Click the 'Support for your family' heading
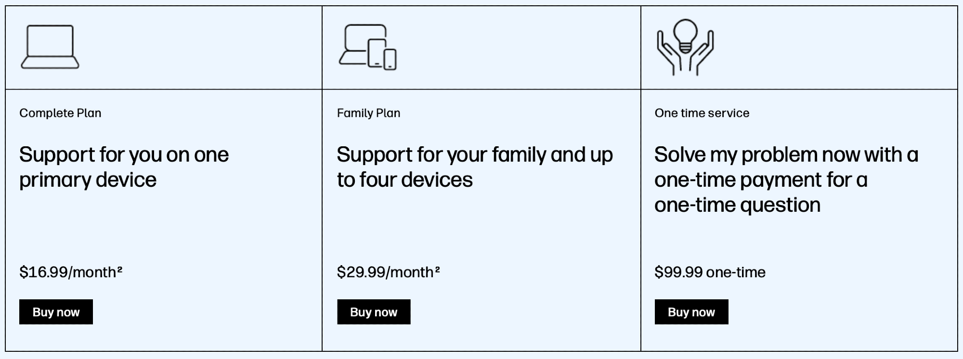 coord(474,167)
